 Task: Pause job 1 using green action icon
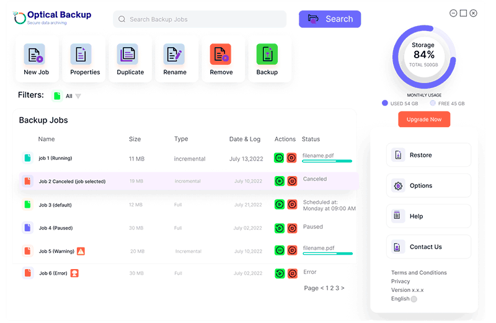point(279,158)
